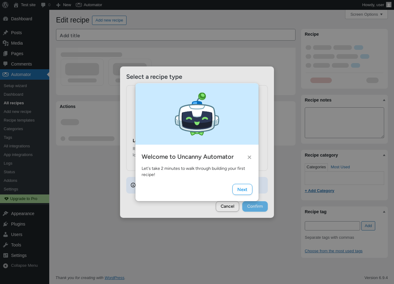Open All integrations

pyautogui.click(x=25, y=146)
